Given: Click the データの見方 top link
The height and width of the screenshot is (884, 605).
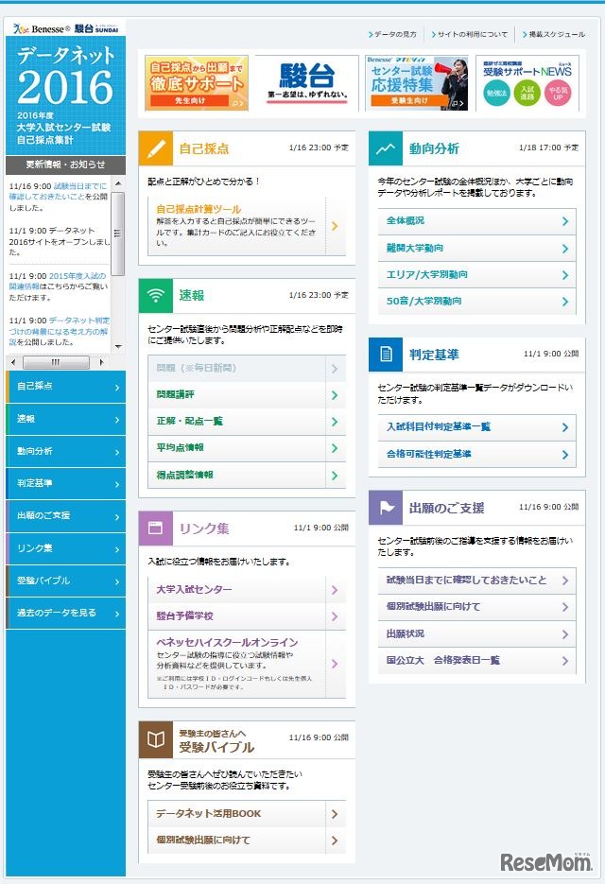Looking at the screenshot, I should (392, 34).
